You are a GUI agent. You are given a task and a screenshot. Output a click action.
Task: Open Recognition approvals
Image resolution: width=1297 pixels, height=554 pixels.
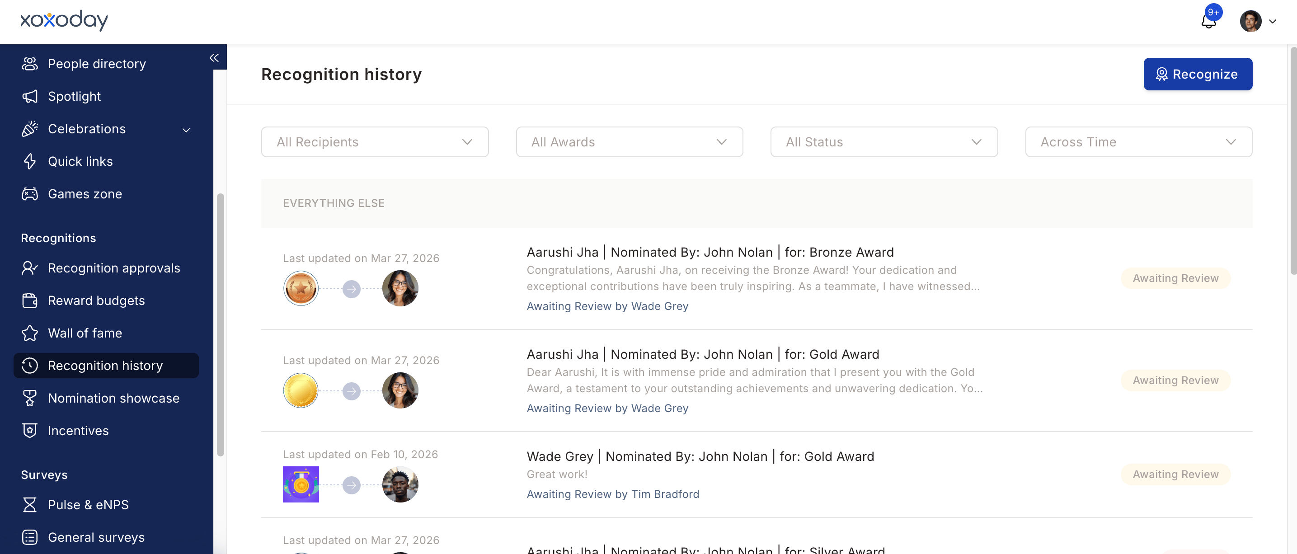point(114,268)
